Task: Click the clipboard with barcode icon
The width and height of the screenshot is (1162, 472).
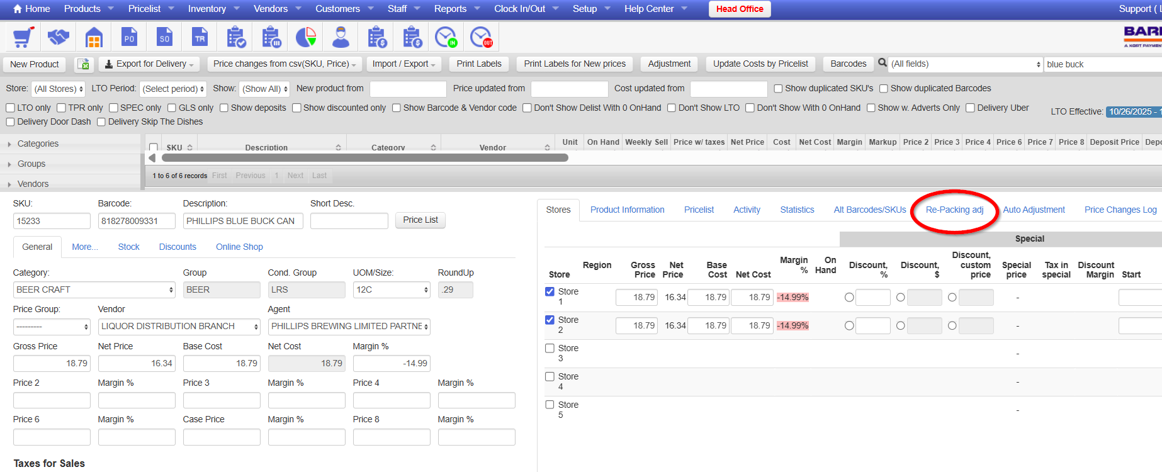Action: point(271,38)
